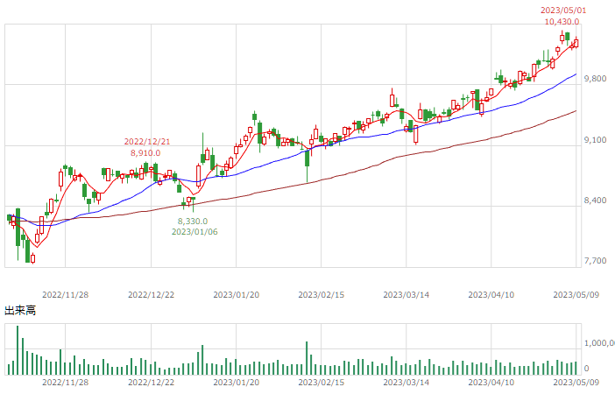Screen dimensions: 615x394
Task: Click the 2023/05/01 high date label
Action: click(562, 11)
